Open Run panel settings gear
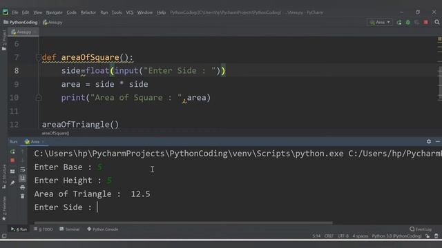The width and height of the screenshot is (442, 248). click(x=429, y=141)
